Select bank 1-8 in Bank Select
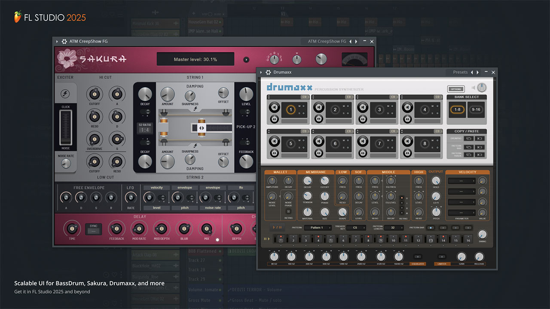 point(457,109)
